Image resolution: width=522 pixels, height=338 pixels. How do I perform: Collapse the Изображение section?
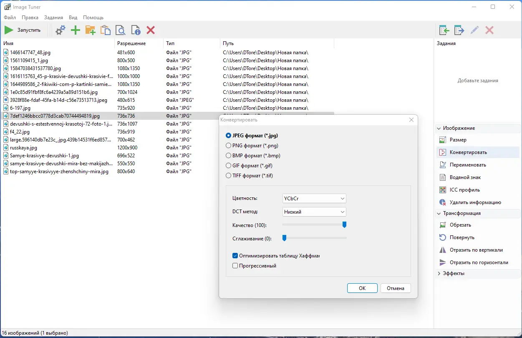[439, 129]
